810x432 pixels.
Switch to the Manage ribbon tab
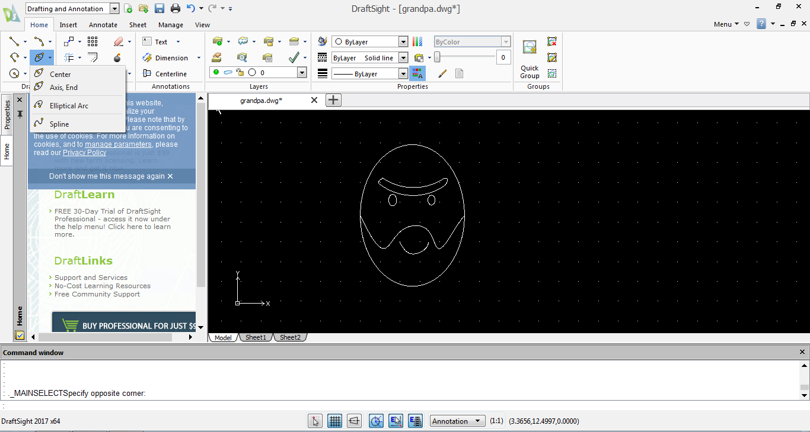tap(171, 25)
